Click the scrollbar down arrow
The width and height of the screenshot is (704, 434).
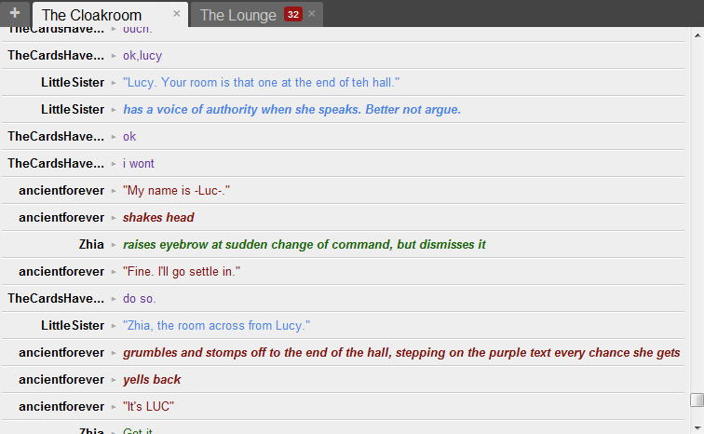coord(697,428)
